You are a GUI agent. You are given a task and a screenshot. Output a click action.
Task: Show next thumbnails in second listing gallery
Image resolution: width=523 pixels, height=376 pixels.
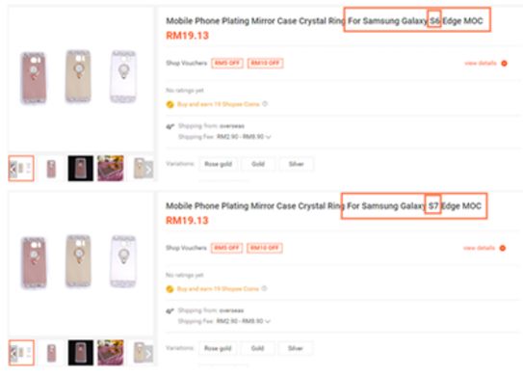(148, 354)
